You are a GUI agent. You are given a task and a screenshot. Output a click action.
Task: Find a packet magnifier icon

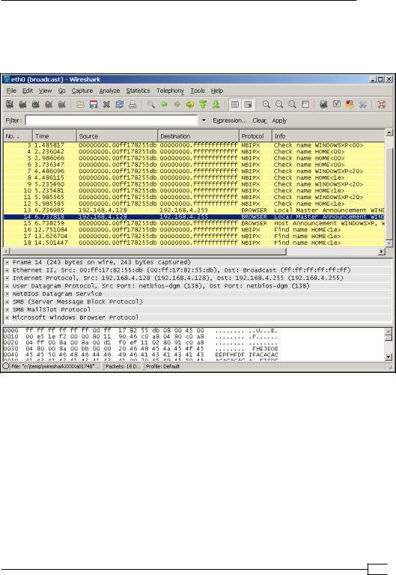click(x=150, y=105)
